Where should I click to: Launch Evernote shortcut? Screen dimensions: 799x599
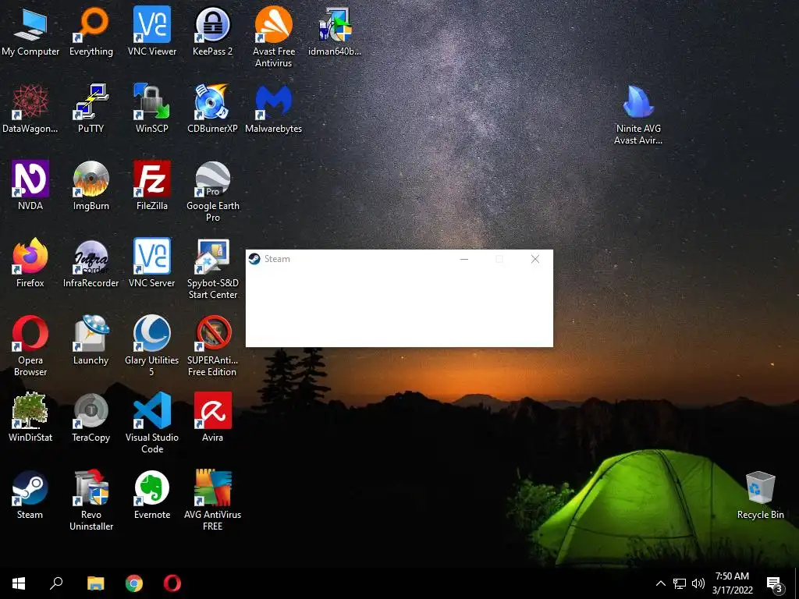coord(152,494)
